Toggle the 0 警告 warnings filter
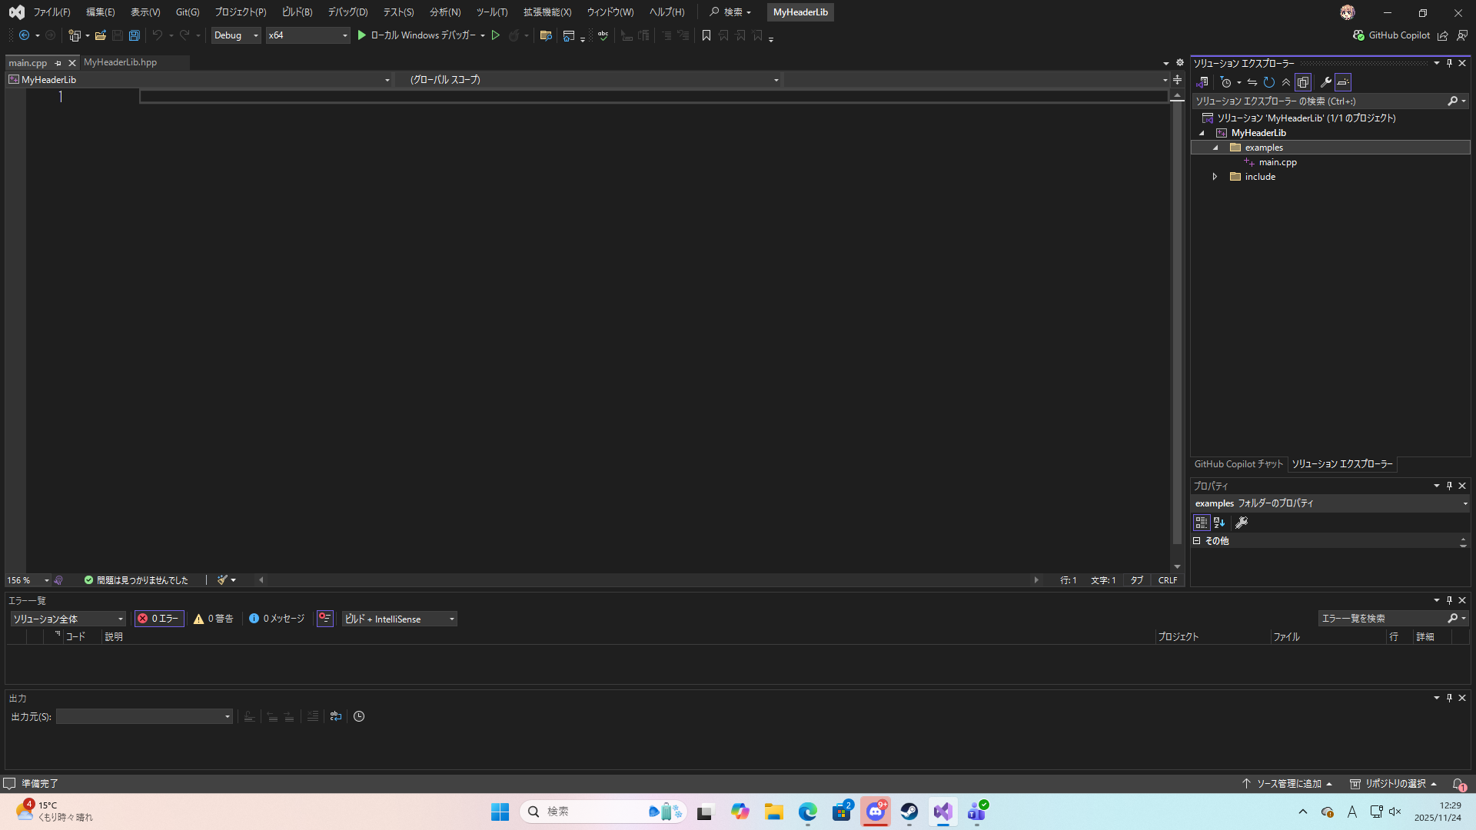The width and height of the screenshot is (1476, 830). click(214, 619)
